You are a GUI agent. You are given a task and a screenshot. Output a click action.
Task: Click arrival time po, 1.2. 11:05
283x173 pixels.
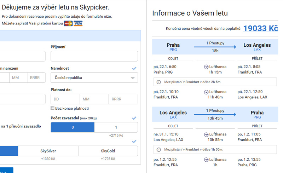tap(249, 134)
